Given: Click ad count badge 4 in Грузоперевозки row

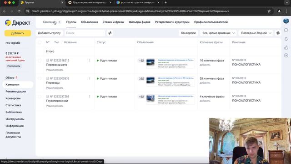Looking at the screenshot, I should pyautogui.click(x=141, y=97).
